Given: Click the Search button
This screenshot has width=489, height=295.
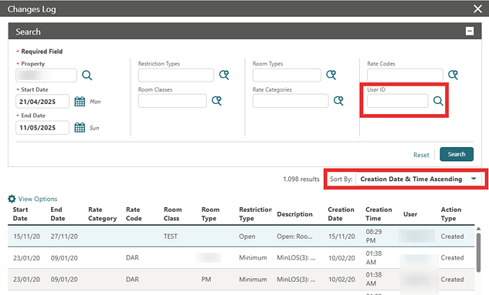Looking at the screenshot, I should [457, 154].
